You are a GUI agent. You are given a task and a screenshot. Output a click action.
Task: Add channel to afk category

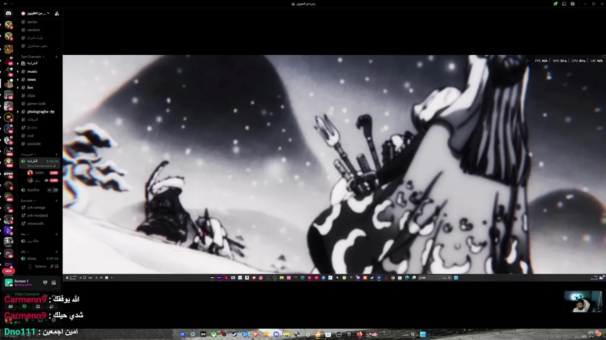point(56,252)
